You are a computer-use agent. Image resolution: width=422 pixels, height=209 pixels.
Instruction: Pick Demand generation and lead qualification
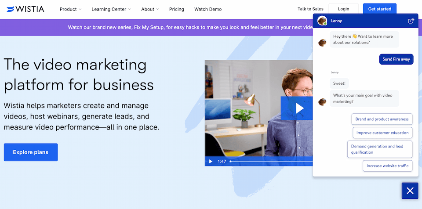(x=380, y=149)
